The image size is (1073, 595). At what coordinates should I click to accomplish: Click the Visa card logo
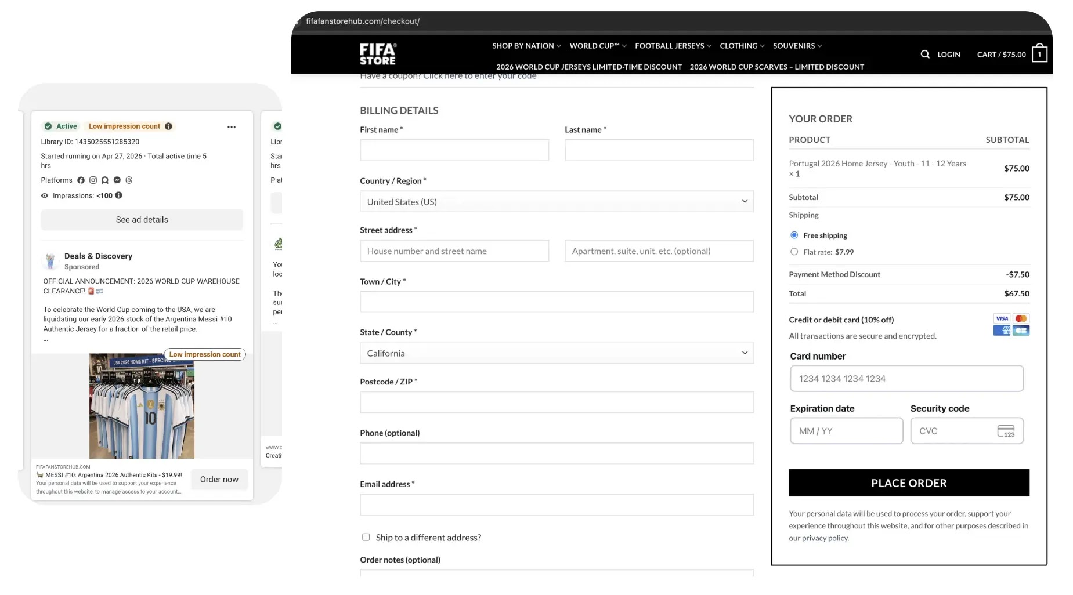point(1002,318)
